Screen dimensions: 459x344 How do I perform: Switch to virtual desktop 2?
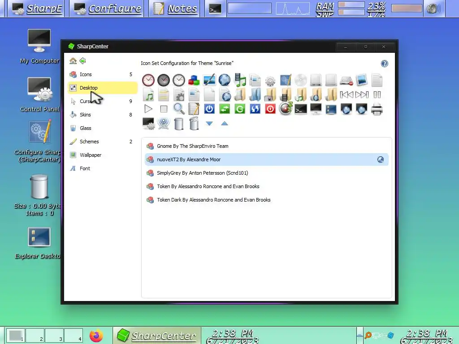click(x=35, y=335)
